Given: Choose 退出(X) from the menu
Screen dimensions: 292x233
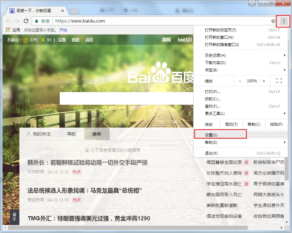Looking at the screenshot, I should [x=241, y=153].
